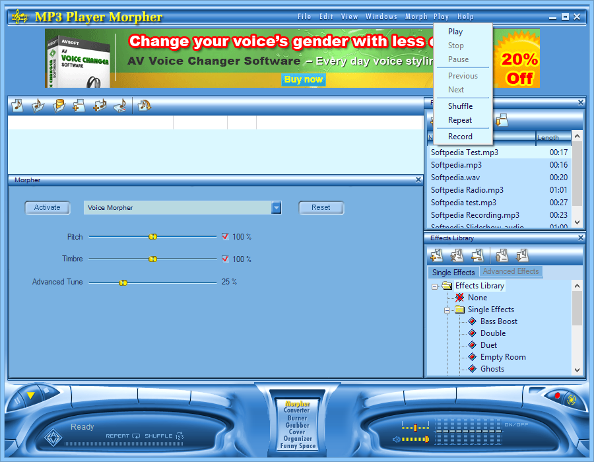The height and width of the screenshot is (462, 594).
Task: Select Converter in the module list
Action: [x=296, y=411]
